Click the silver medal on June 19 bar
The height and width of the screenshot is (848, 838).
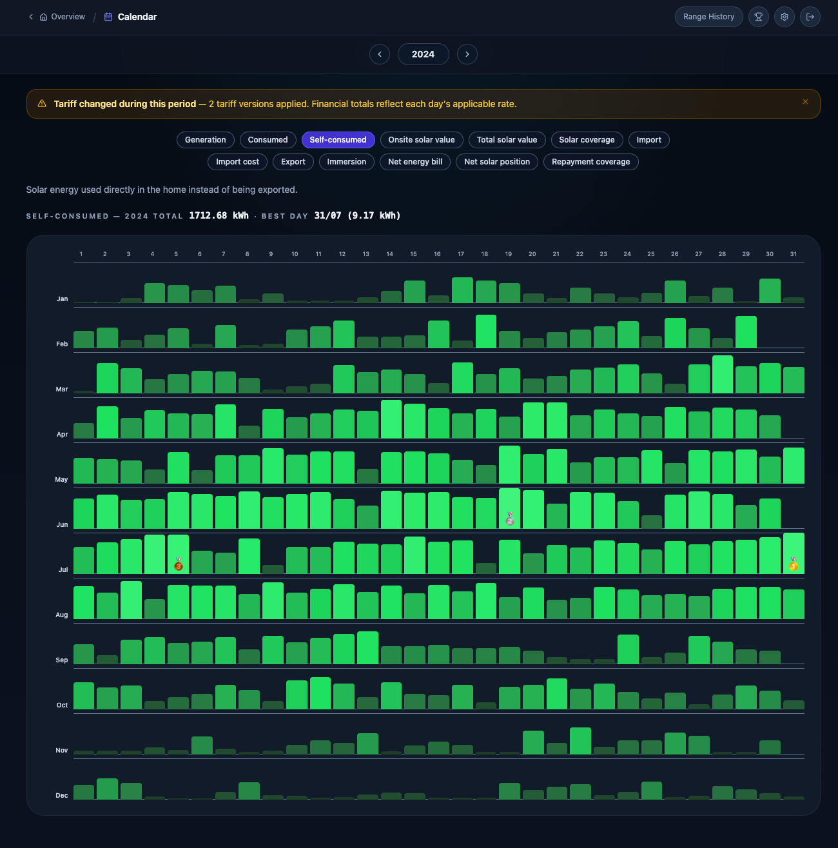pos(510,518)
